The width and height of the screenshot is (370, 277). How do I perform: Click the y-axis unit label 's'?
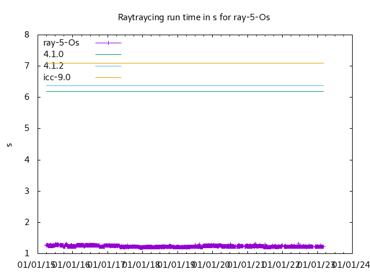tap(9, 144)
